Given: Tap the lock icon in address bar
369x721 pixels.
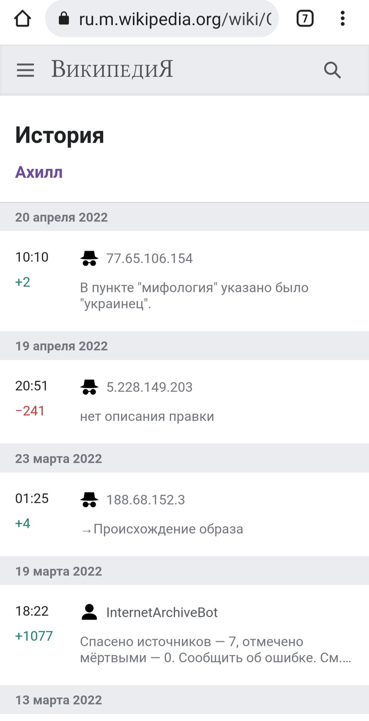Looking at the screenshot, I should click(x=64, y=19).
